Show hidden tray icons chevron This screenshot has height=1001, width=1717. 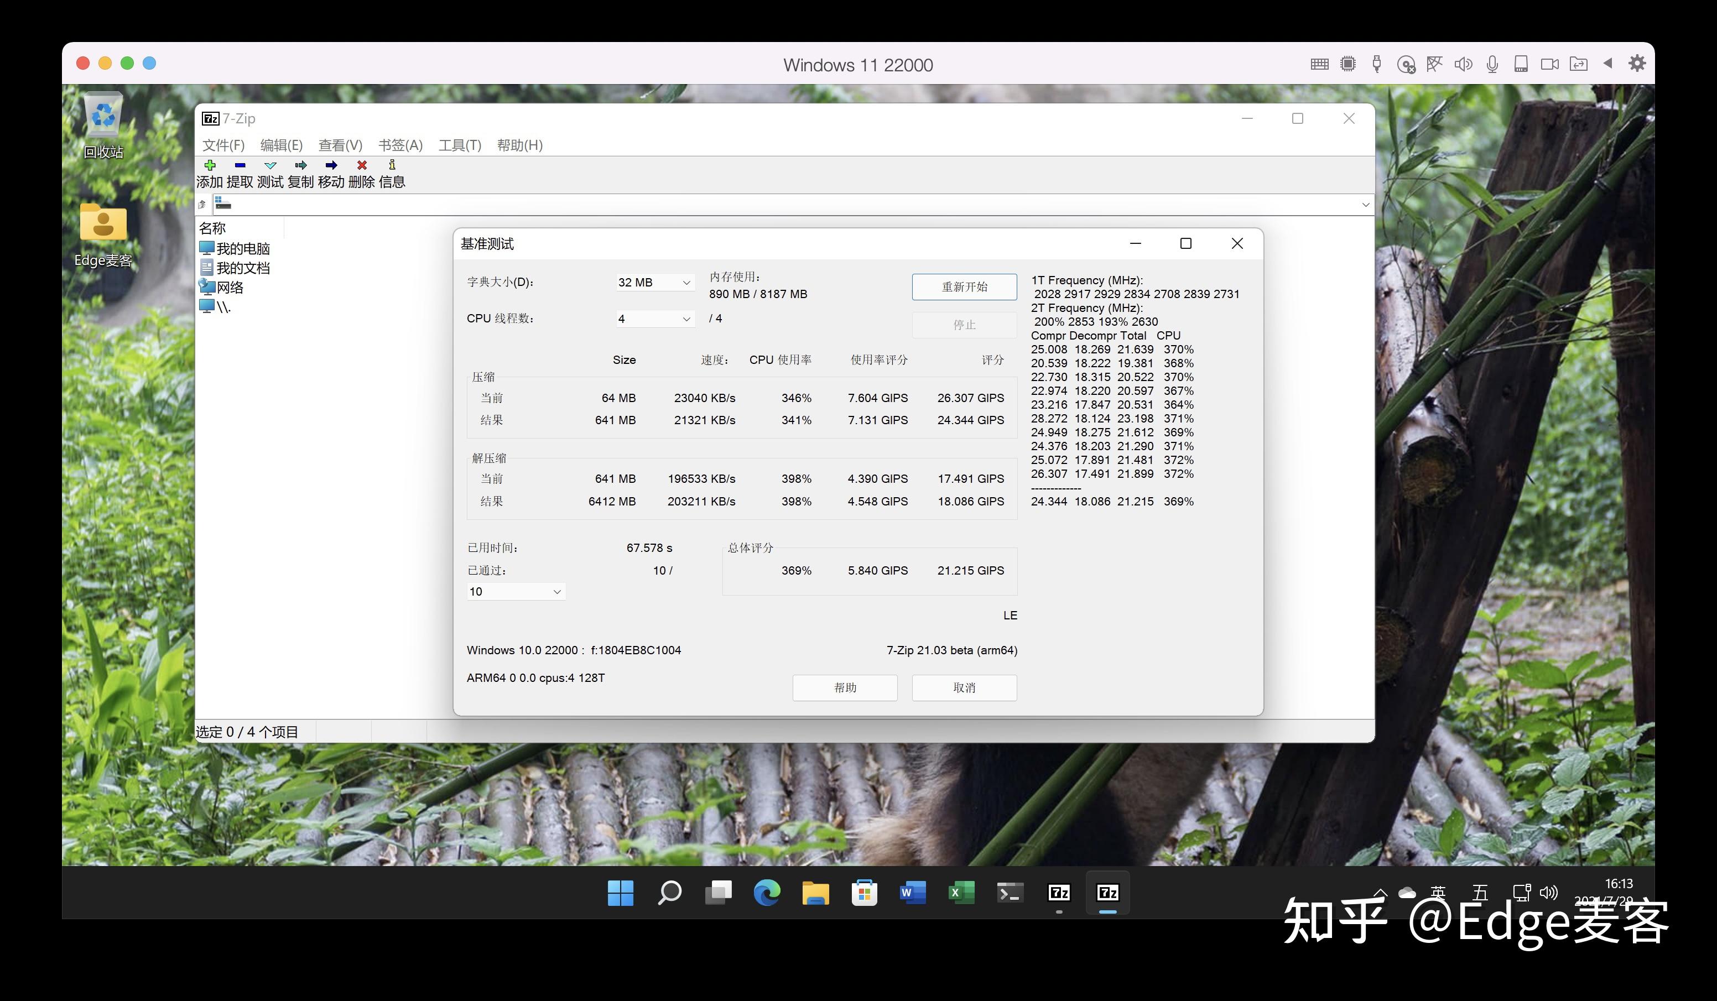click(x=1381, y=892)
